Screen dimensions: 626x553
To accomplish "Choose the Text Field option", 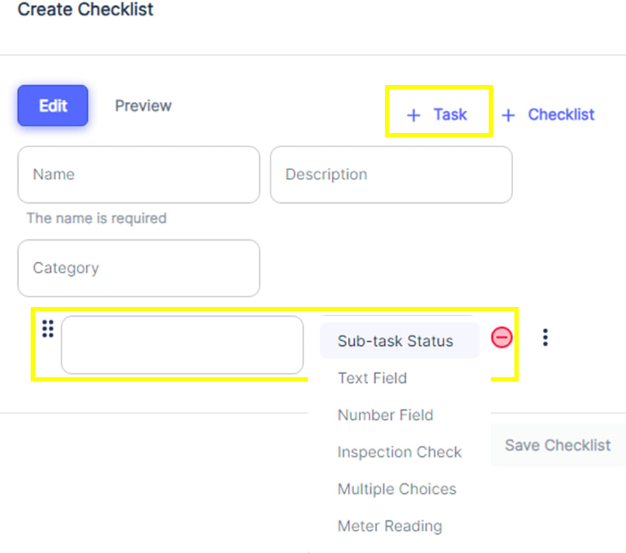I will point(372,378).
